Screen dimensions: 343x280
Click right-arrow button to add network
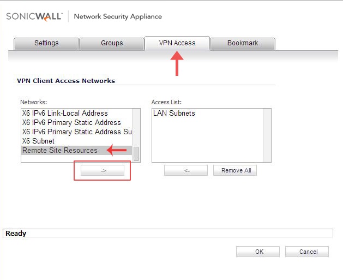(x=103, y=170)
